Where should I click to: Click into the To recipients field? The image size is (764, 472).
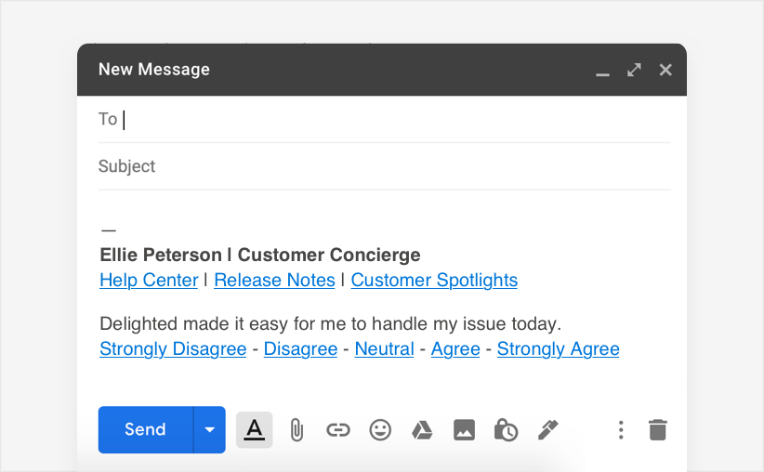point(385,119)
